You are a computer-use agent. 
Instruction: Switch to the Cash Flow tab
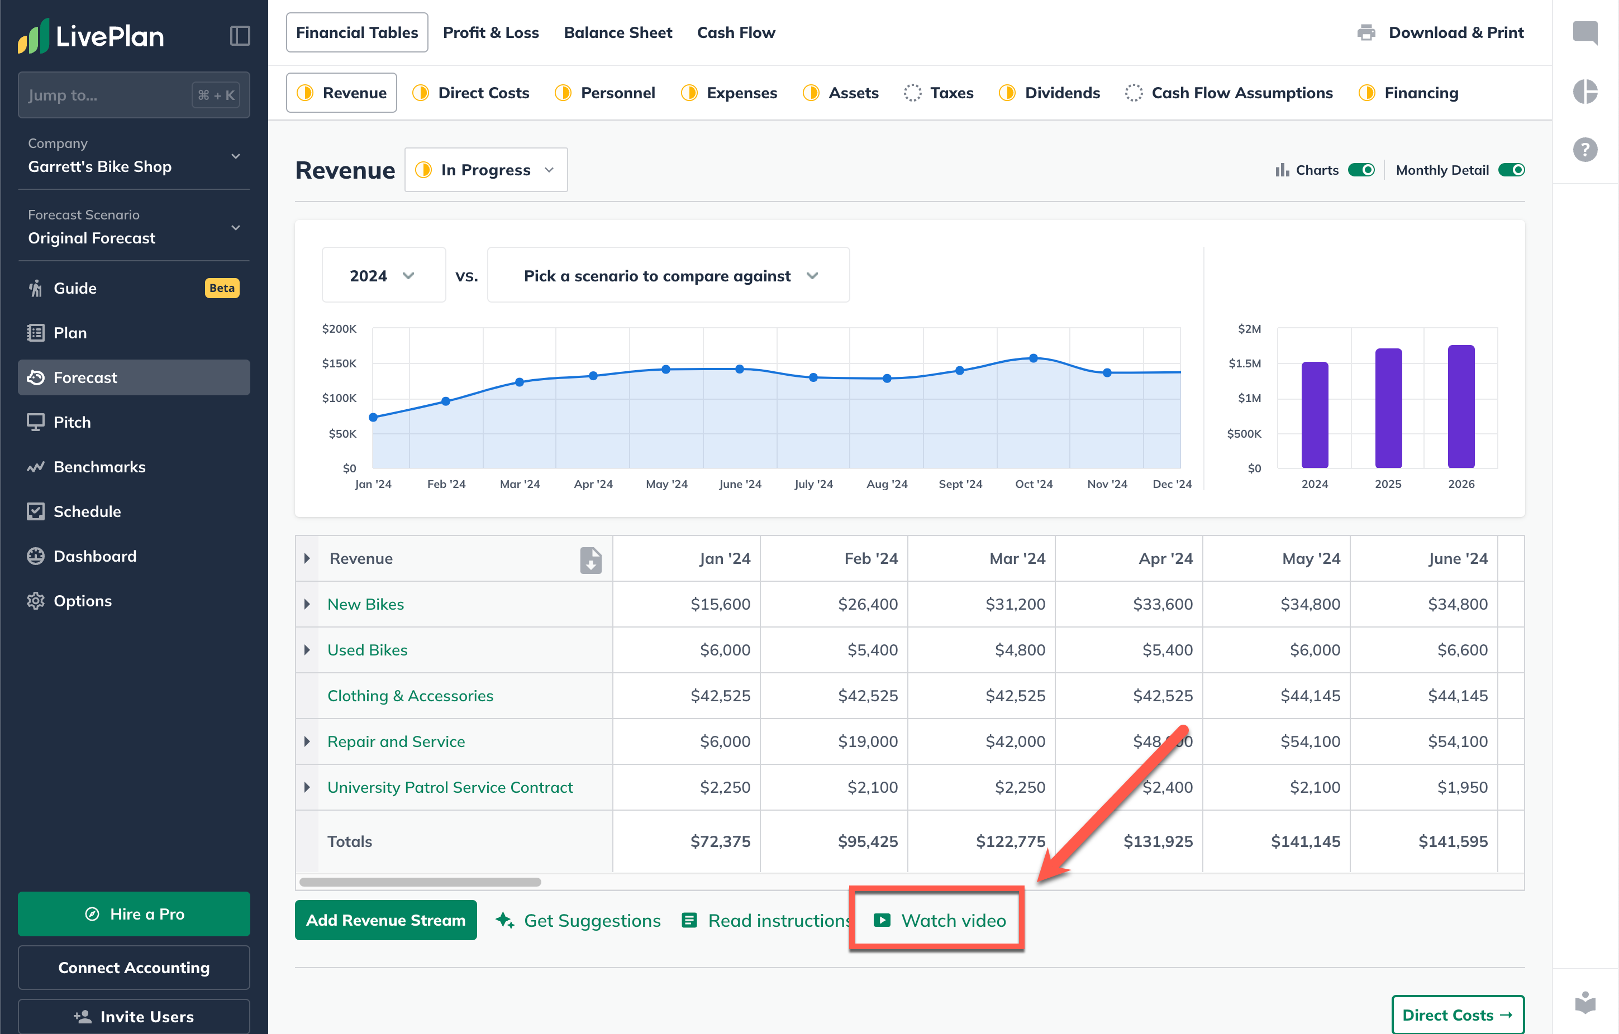(736, 32)
